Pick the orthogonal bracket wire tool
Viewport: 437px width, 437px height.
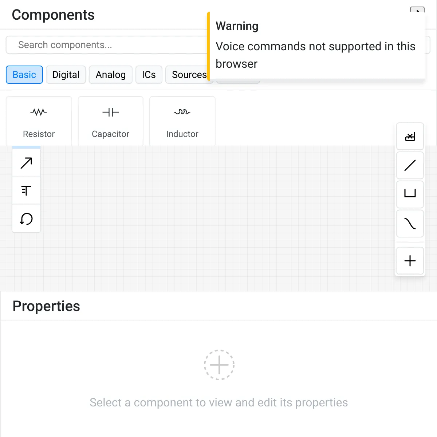click(x=410, y=194)
